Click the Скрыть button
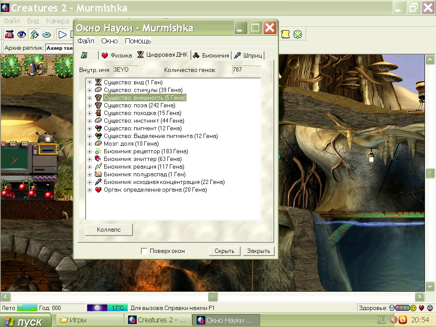 pyautogui.click(x=224, y=251)
